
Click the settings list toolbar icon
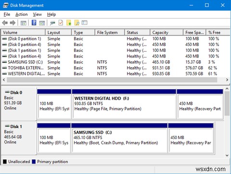click(x=85, y=23)
